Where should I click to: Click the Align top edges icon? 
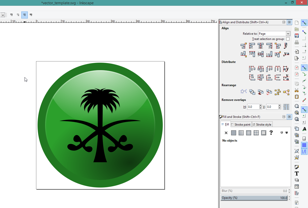[x=252, y=54]
